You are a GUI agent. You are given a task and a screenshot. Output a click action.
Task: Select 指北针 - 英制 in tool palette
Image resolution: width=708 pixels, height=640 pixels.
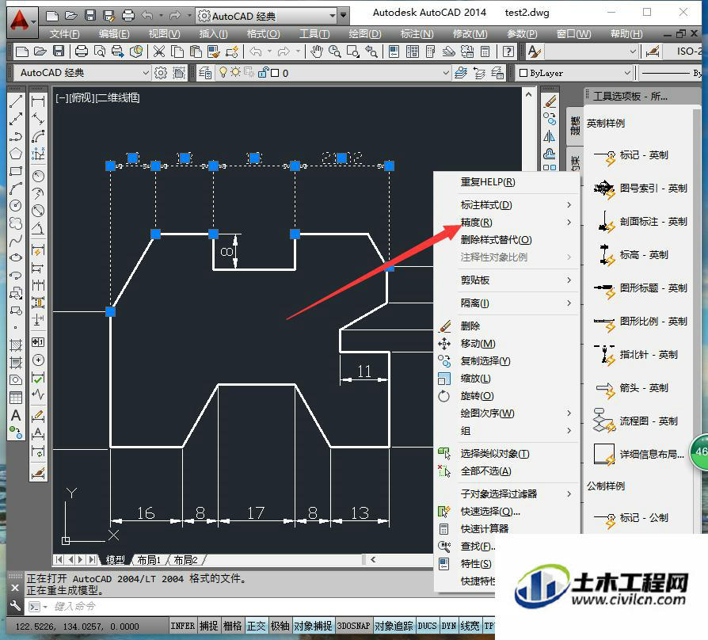[637, 355]
